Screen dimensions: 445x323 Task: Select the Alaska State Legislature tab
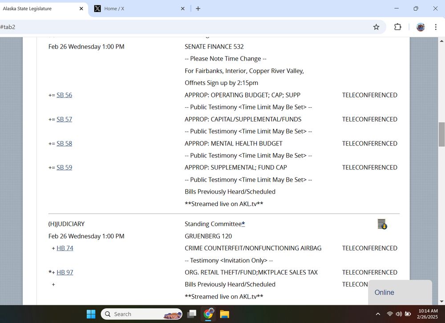tap(43, 8)
